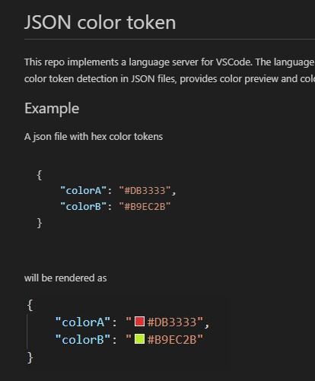The image size is (315, 381).
Task: Click "will be rendered as" text
Action: click(x=65, y=278)
